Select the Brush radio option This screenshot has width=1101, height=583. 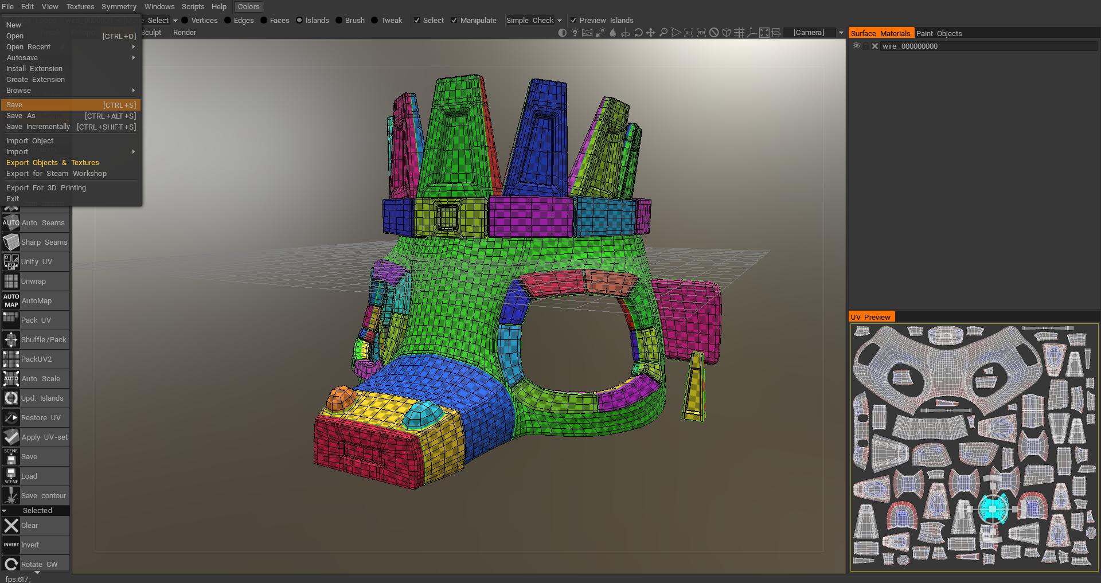(339, 21)
